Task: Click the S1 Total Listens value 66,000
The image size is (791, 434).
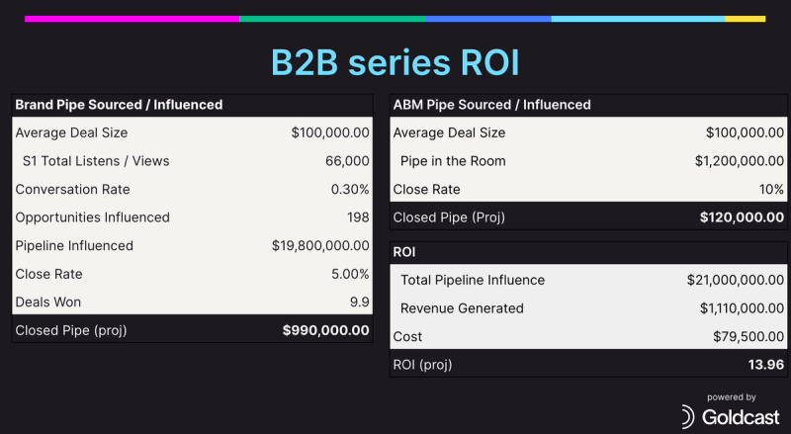Action: pos(347,161)
